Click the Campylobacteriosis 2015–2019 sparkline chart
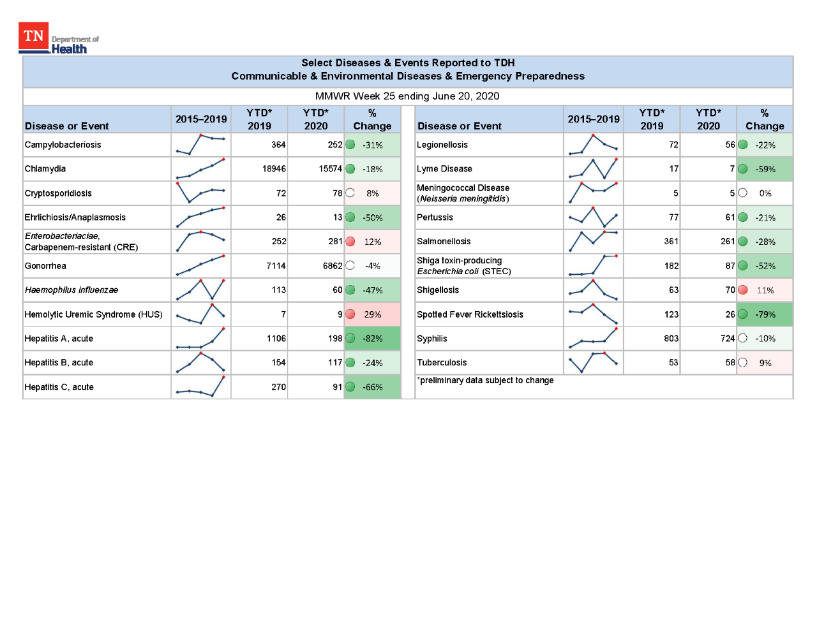This screenshot has width=817, height=630. 200,145
